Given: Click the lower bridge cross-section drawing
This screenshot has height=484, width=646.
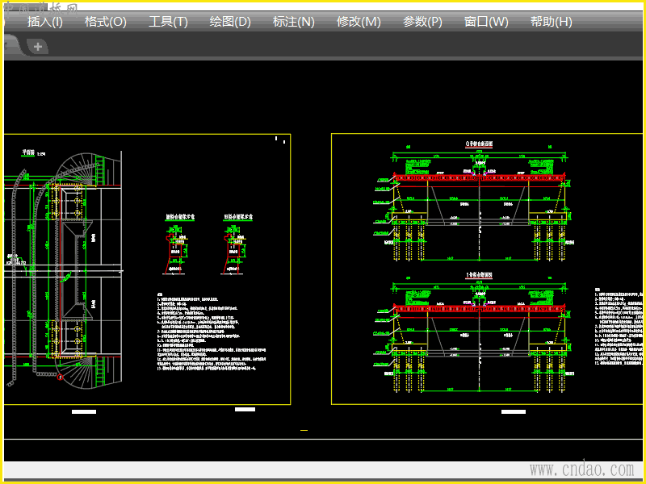Looking at the screenshot, I should click(479, 332).
